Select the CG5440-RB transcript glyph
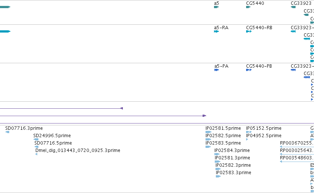Image resolution: width=314 pixels, height=193 pixels. 249,31
